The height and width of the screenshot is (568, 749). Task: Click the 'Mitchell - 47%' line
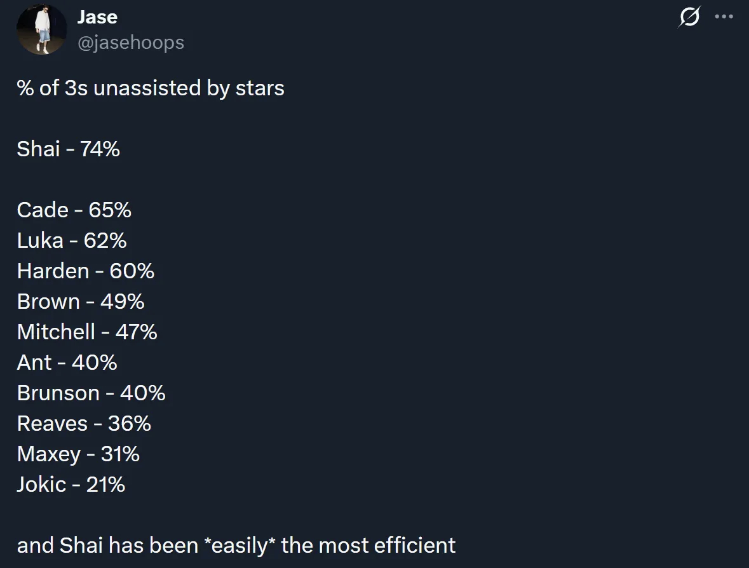(87, 332)
